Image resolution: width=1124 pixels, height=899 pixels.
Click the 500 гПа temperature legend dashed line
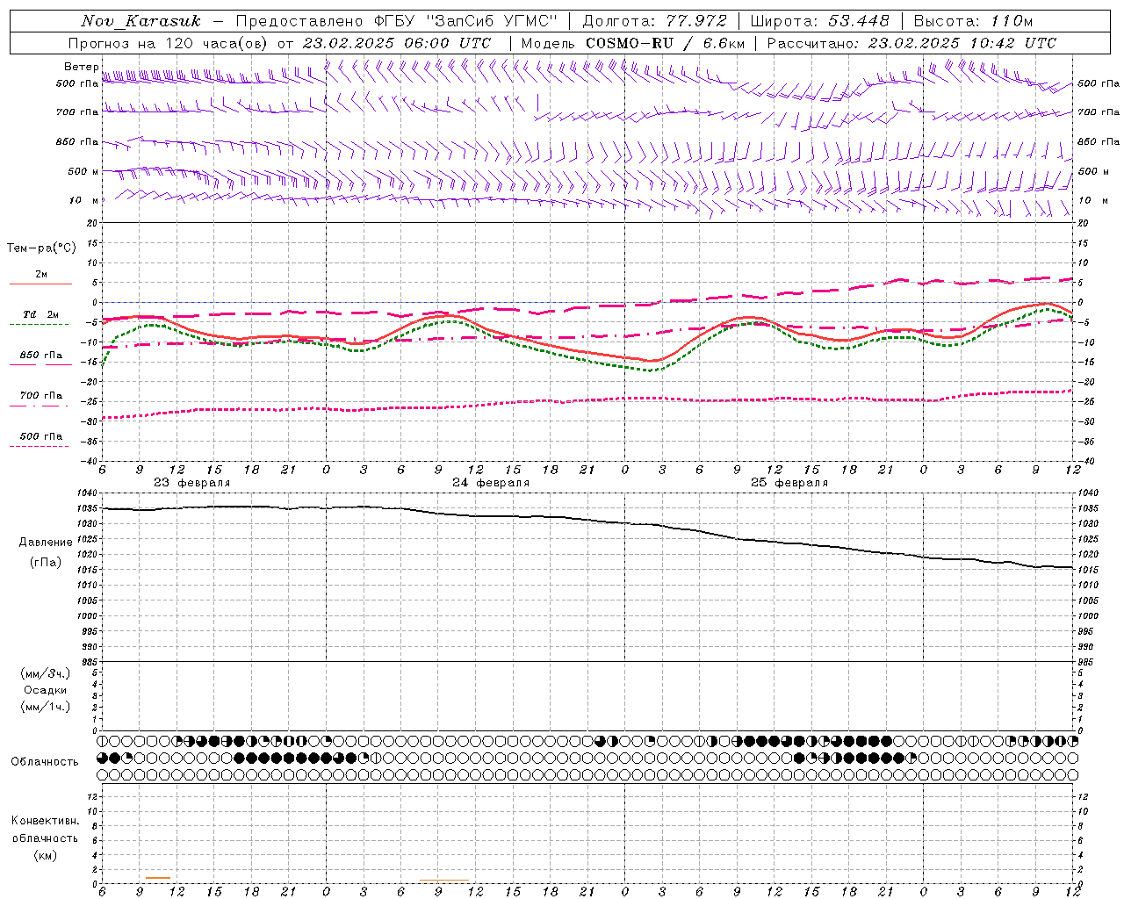40,446
